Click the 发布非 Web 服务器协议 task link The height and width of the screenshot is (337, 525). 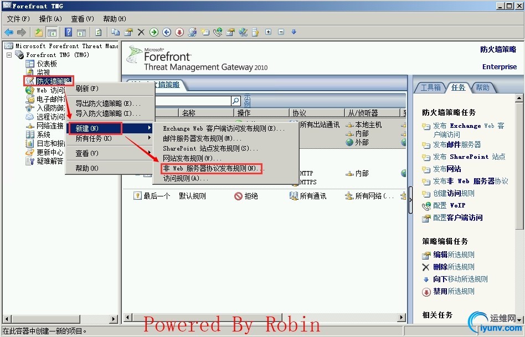click(470, 181)
